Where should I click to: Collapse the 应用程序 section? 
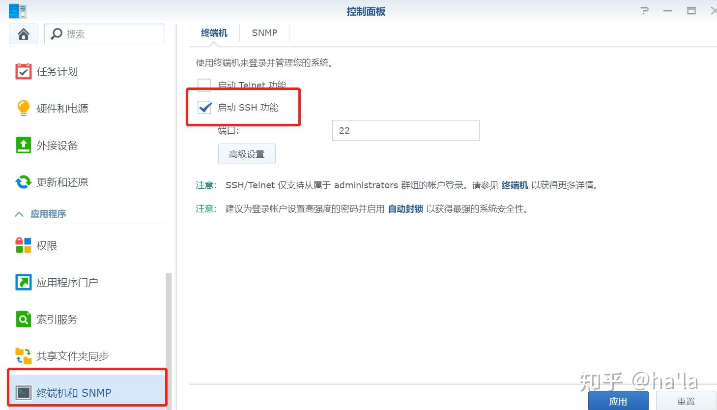[x=19, y=213]
